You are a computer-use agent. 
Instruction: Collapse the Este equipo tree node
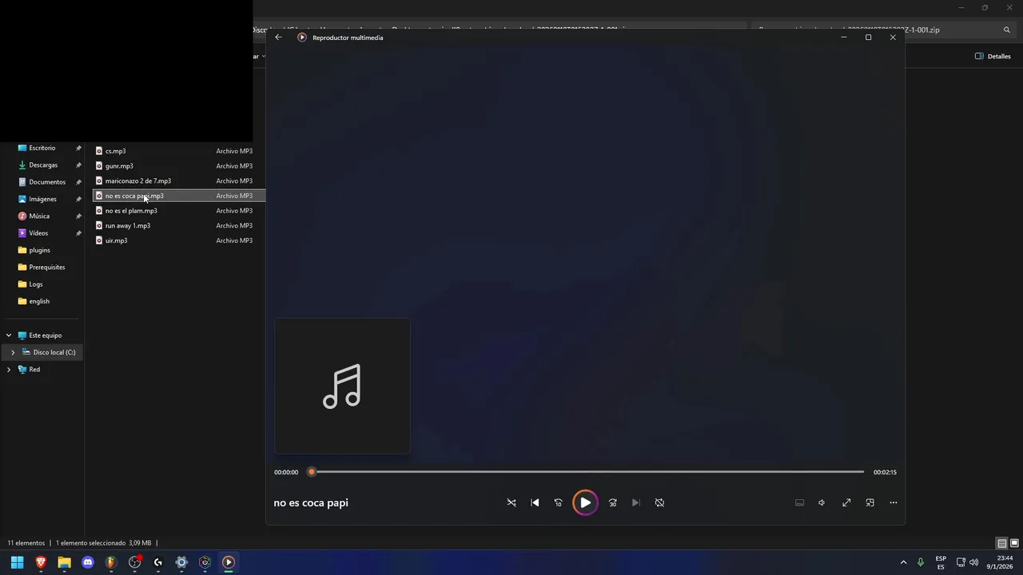coord(9,335)
